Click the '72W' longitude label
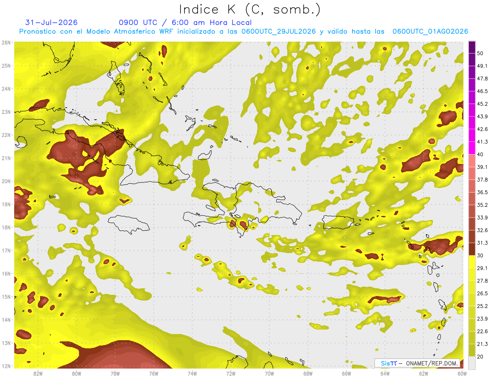This screenshot has height=379, width=491. tap(231, 373)
